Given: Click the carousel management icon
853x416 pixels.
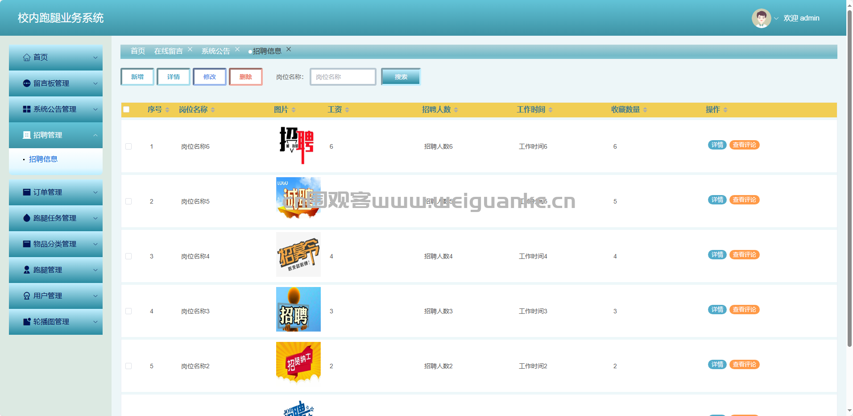Looking at the screenshot, I should tap(27, 322).
